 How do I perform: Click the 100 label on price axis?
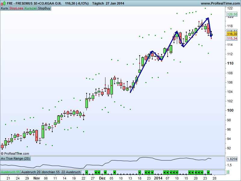pos(230,110)
